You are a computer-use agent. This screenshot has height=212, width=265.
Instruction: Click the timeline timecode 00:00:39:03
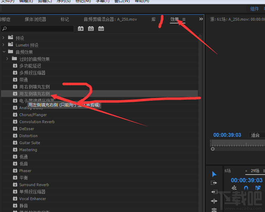pos(247,181)
